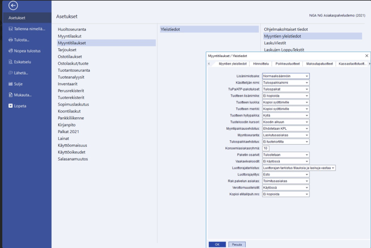
Task: Open Myyntipakkausehdotus dropdown
Action: click(286, 129)
